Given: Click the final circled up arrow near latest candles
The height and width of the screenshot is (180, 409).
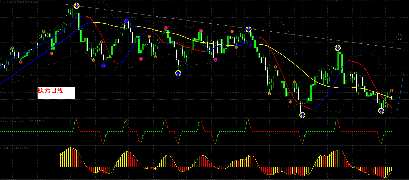Looking at the screenshot, I should [x=381, y=111].
